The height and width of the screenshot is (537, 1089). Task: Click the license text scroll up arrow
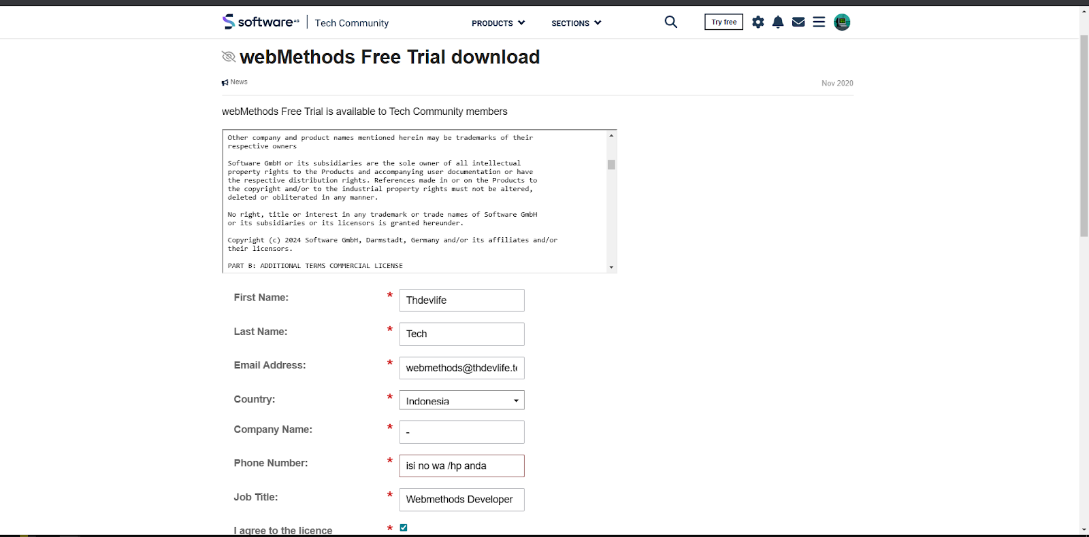[x=611, y=135]
